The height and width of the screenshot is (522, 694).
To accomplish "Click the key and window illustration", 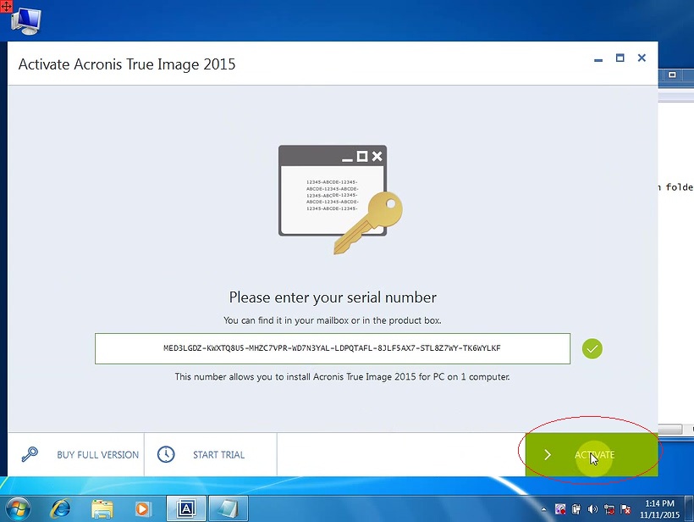I will [340, 199].
